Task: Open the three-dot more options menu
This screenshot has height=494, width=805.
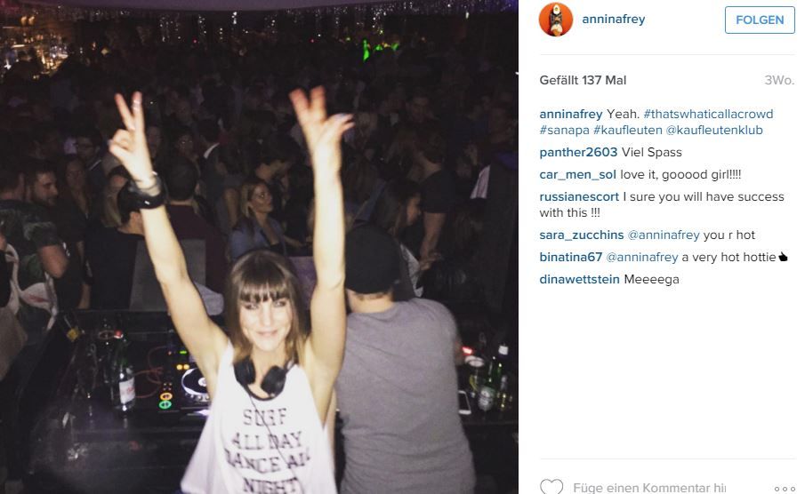Action: coord(785,489)
